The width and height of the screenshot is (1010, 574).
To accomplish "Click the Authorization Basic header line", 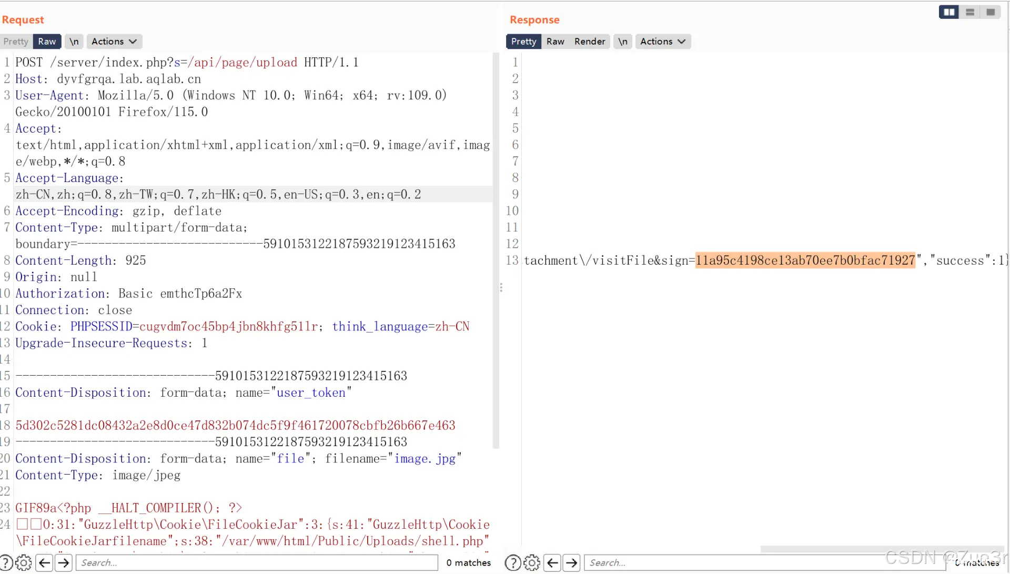I will (129, 294).
